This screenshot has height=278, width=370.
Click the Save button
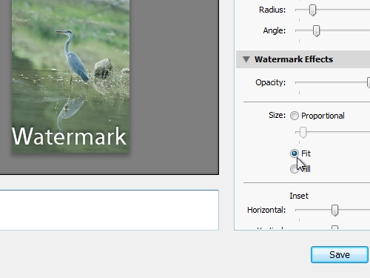pyautogui.click(x=340, y=254)
